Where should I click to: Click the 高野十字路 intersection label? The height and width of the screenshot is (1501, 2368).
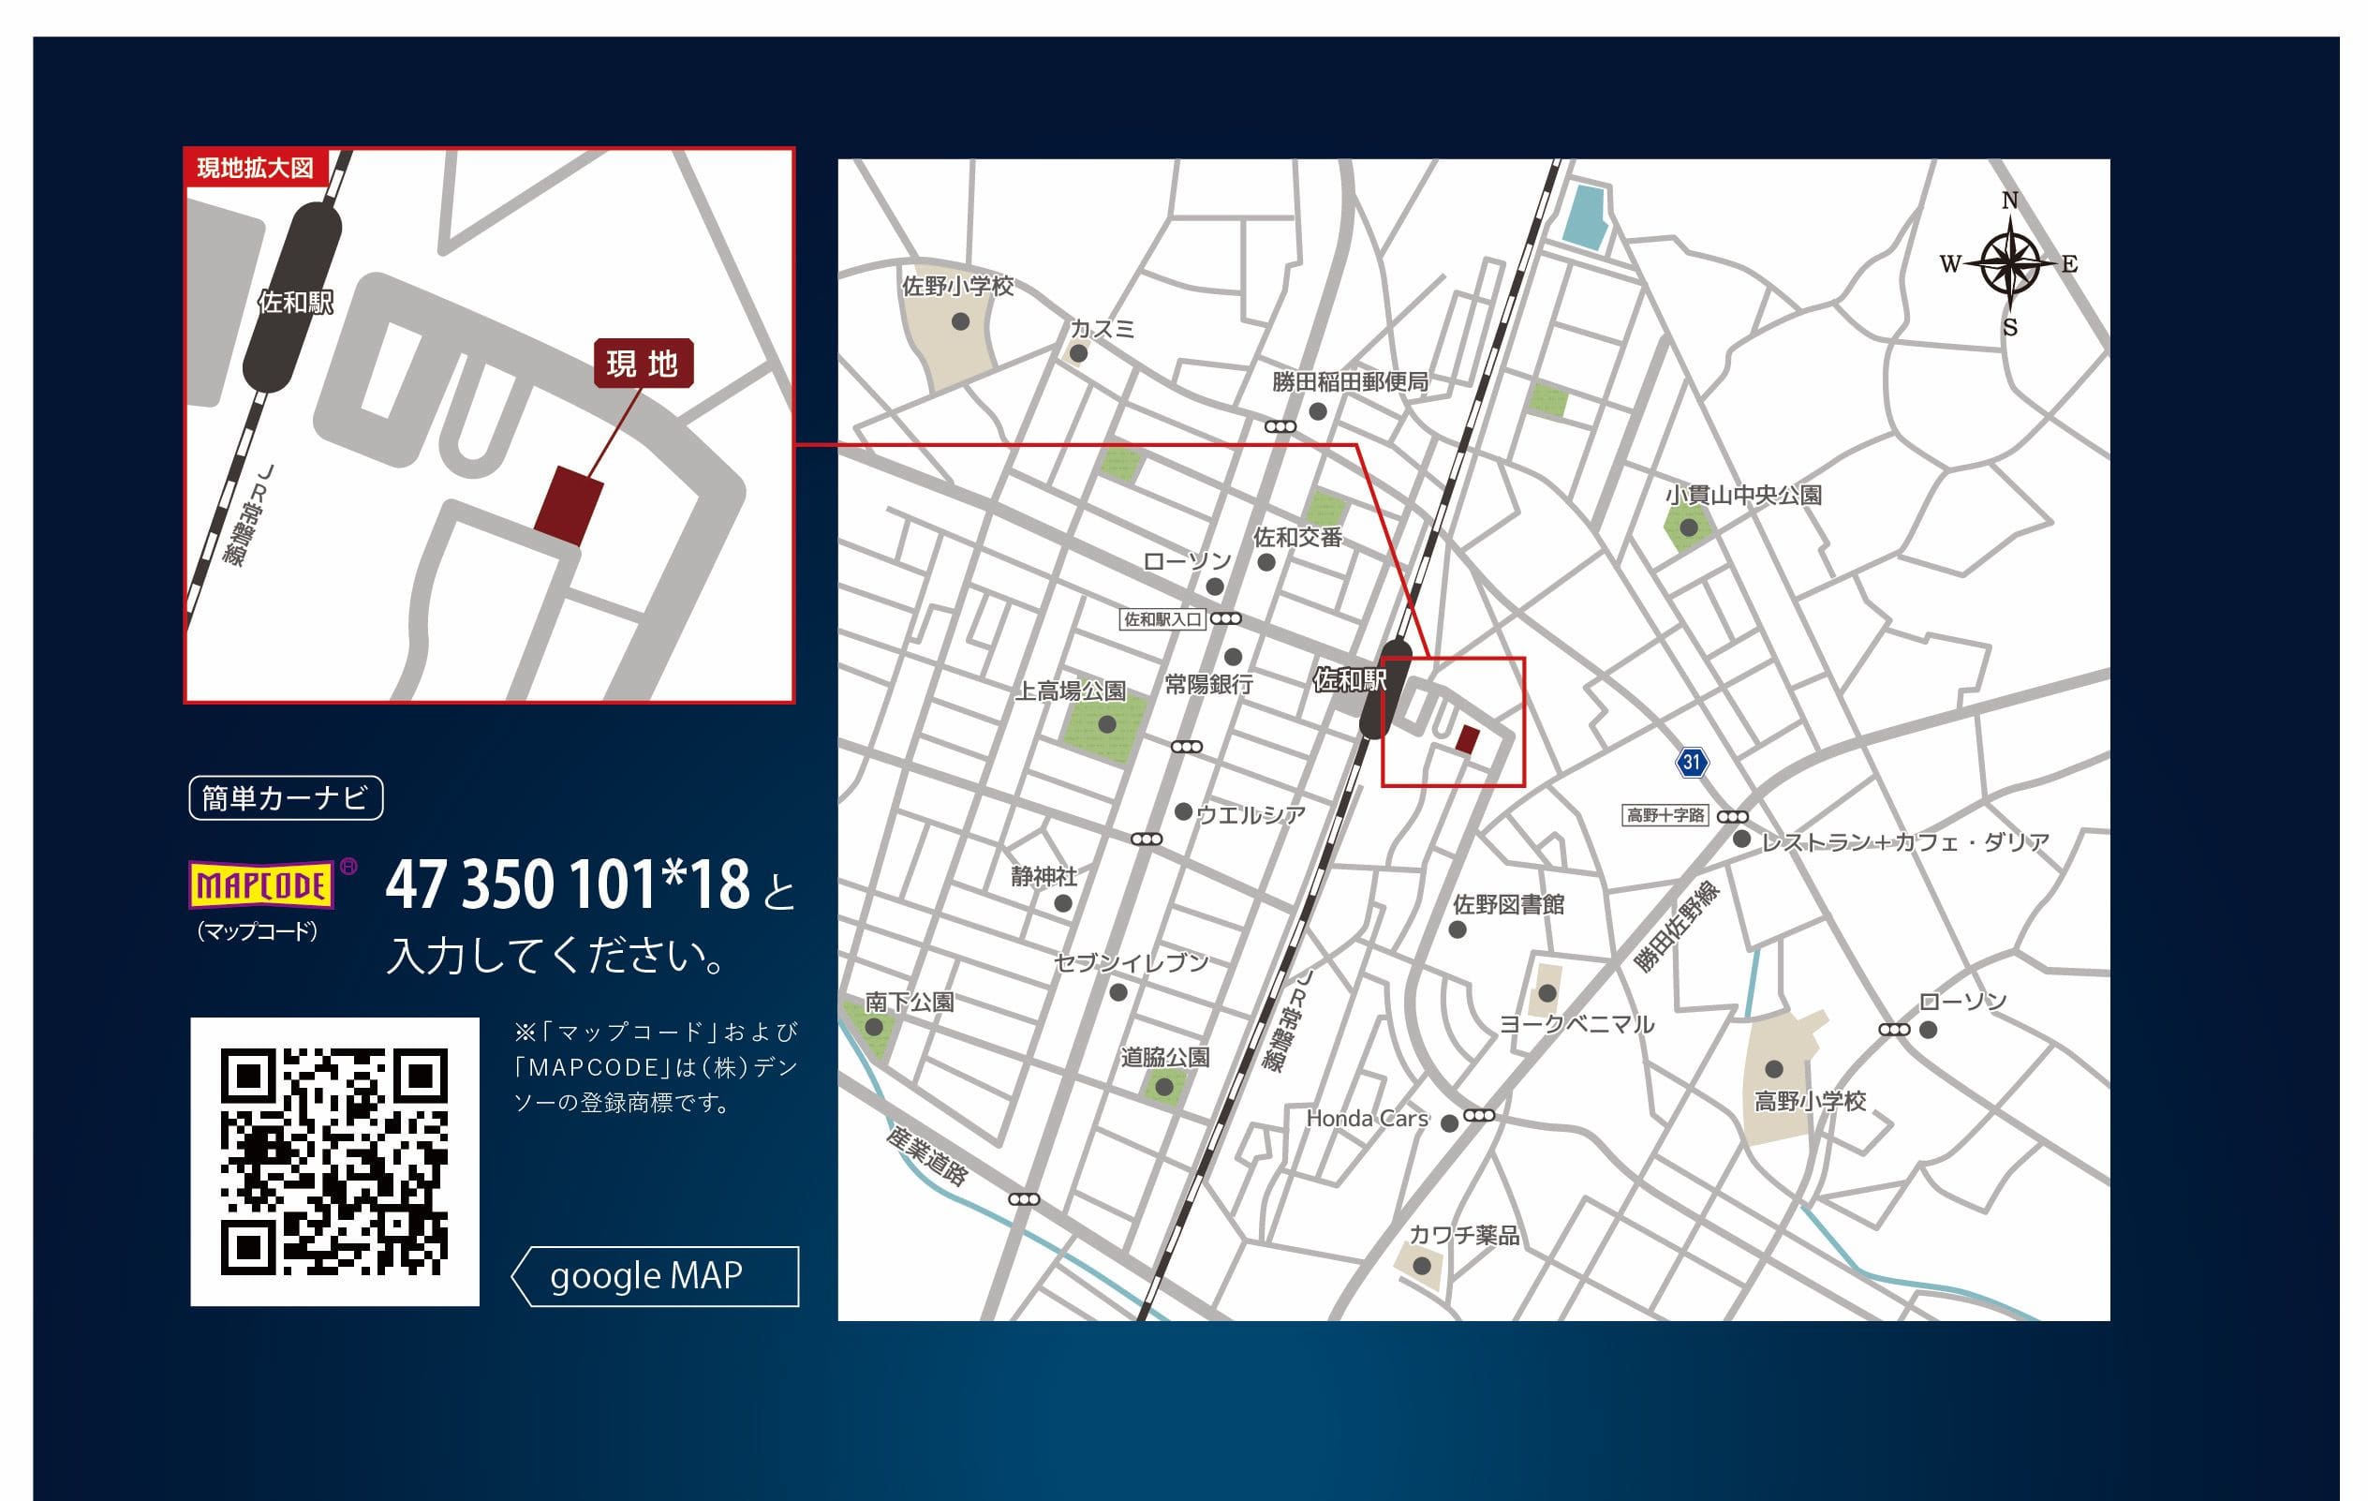[x=1665, y=815]
